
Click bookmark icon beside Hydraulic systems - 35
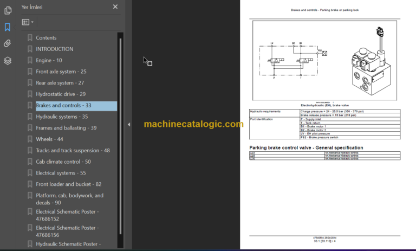[x=30, y=117]
